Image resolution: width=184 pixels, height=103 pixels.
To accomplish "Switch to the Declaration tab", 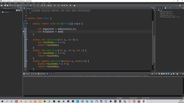I will [x=42, y=74].
